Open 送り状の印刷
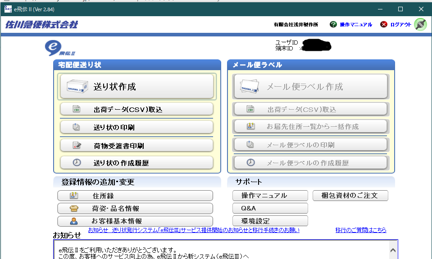Image resolution: width=432 pixels, height=259 pixels. click(x=136, y=127)
